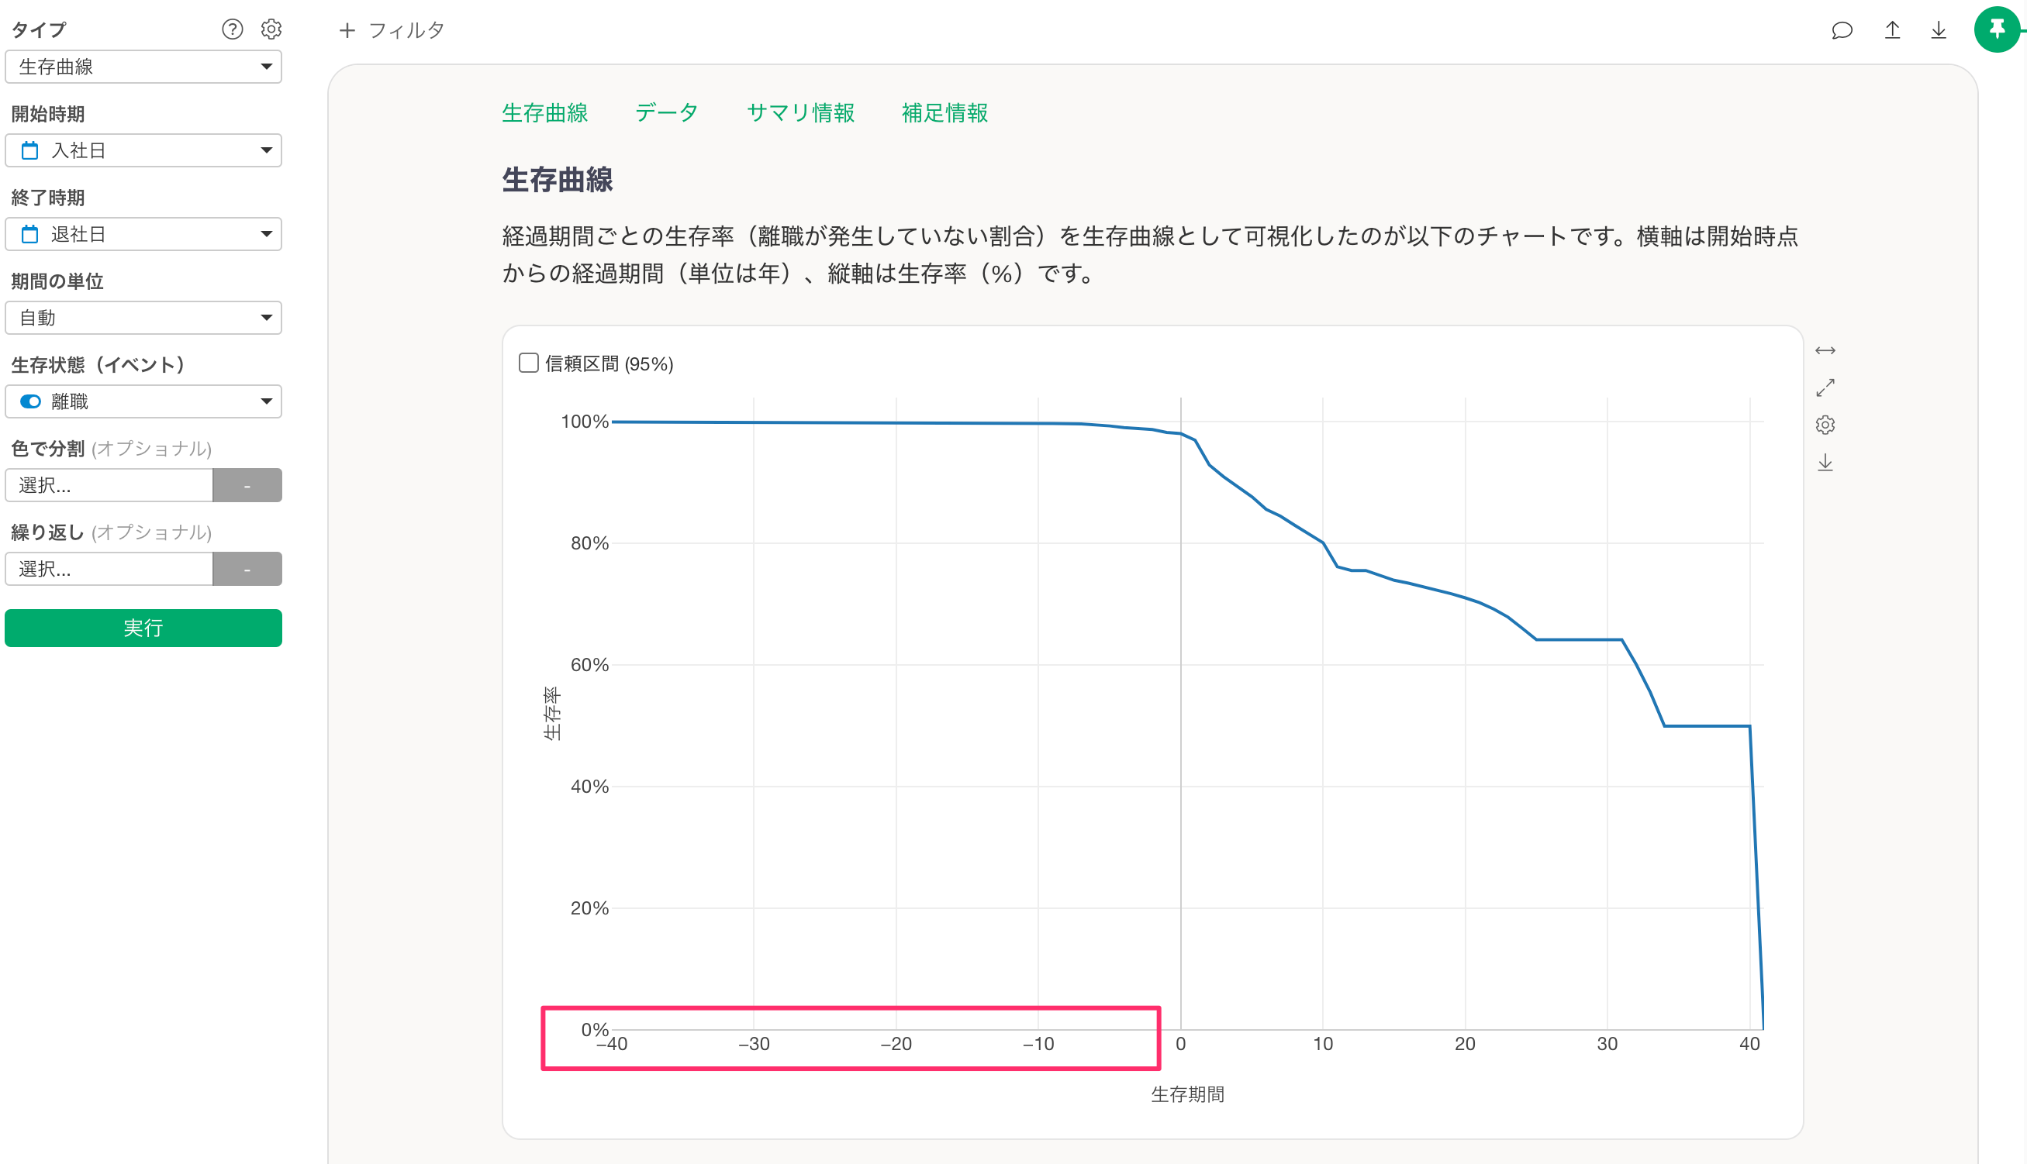Viewport: 2027px width, 1164px height.
Task: Enable the 信頼区間 (95%) checkbox
Action: pyautogui.click(x=529, y=363)
